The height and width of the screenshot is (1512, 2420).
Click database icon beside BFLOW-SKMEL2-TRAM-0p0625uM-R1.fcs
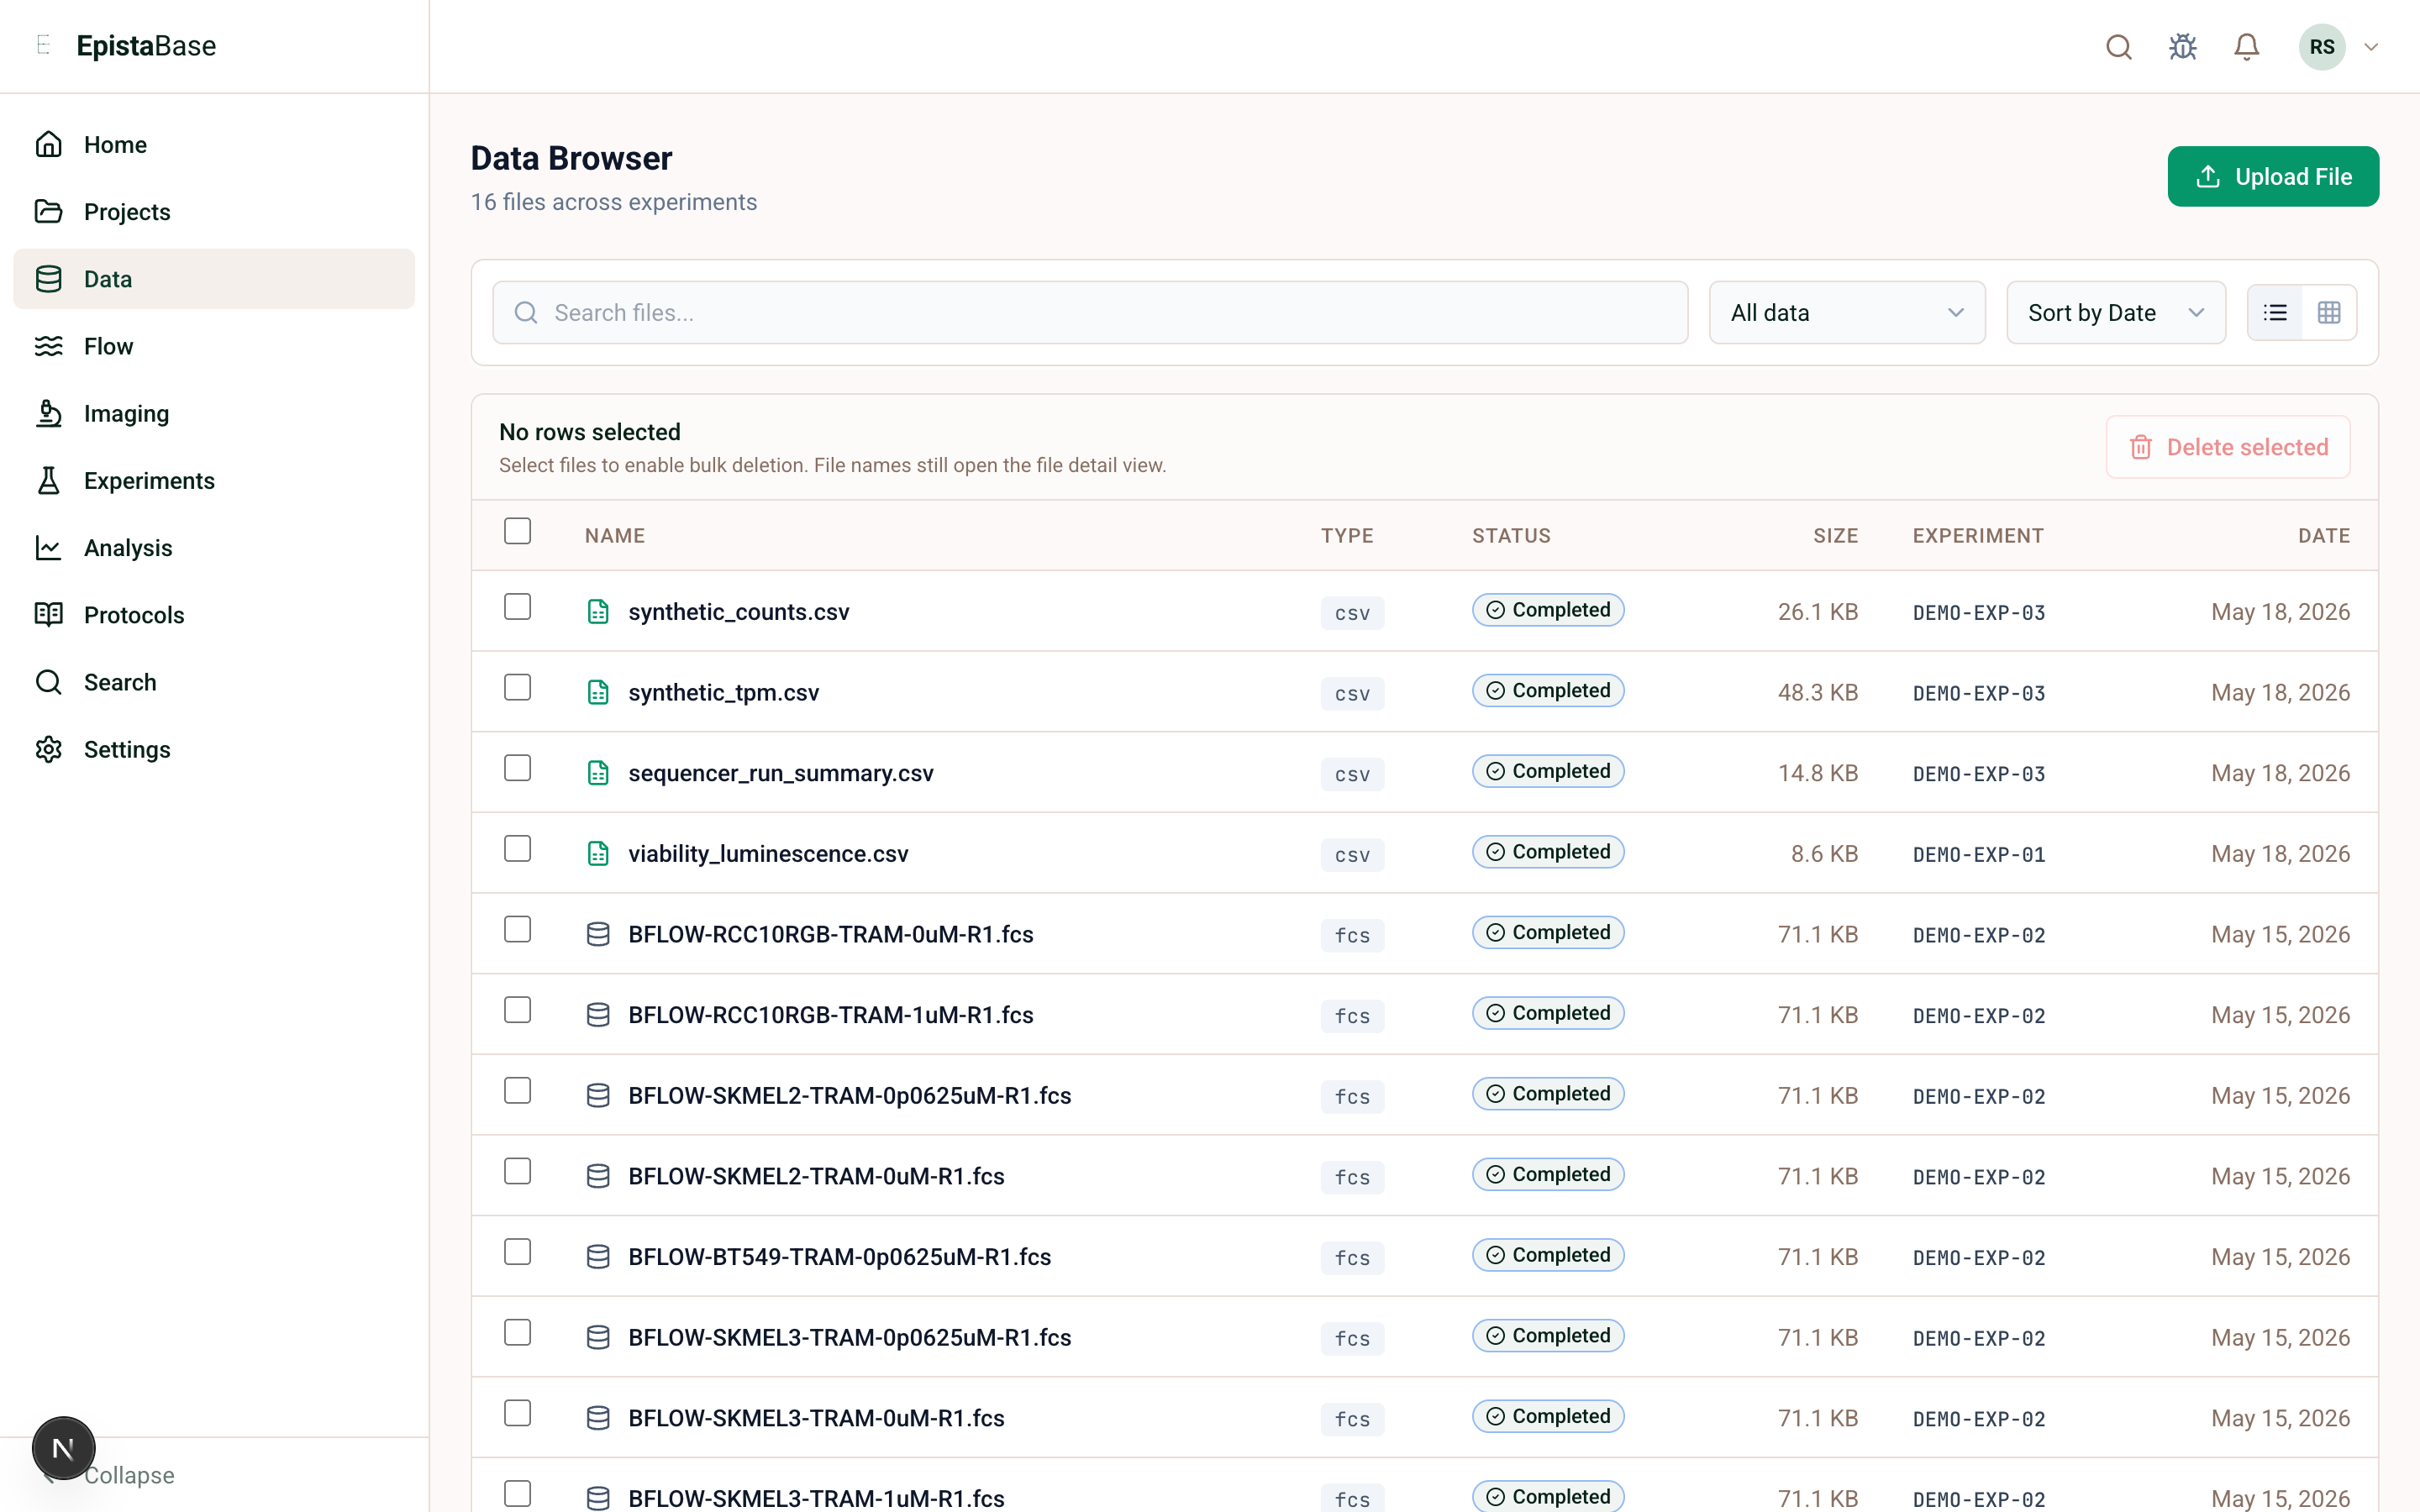[598, 1095]
